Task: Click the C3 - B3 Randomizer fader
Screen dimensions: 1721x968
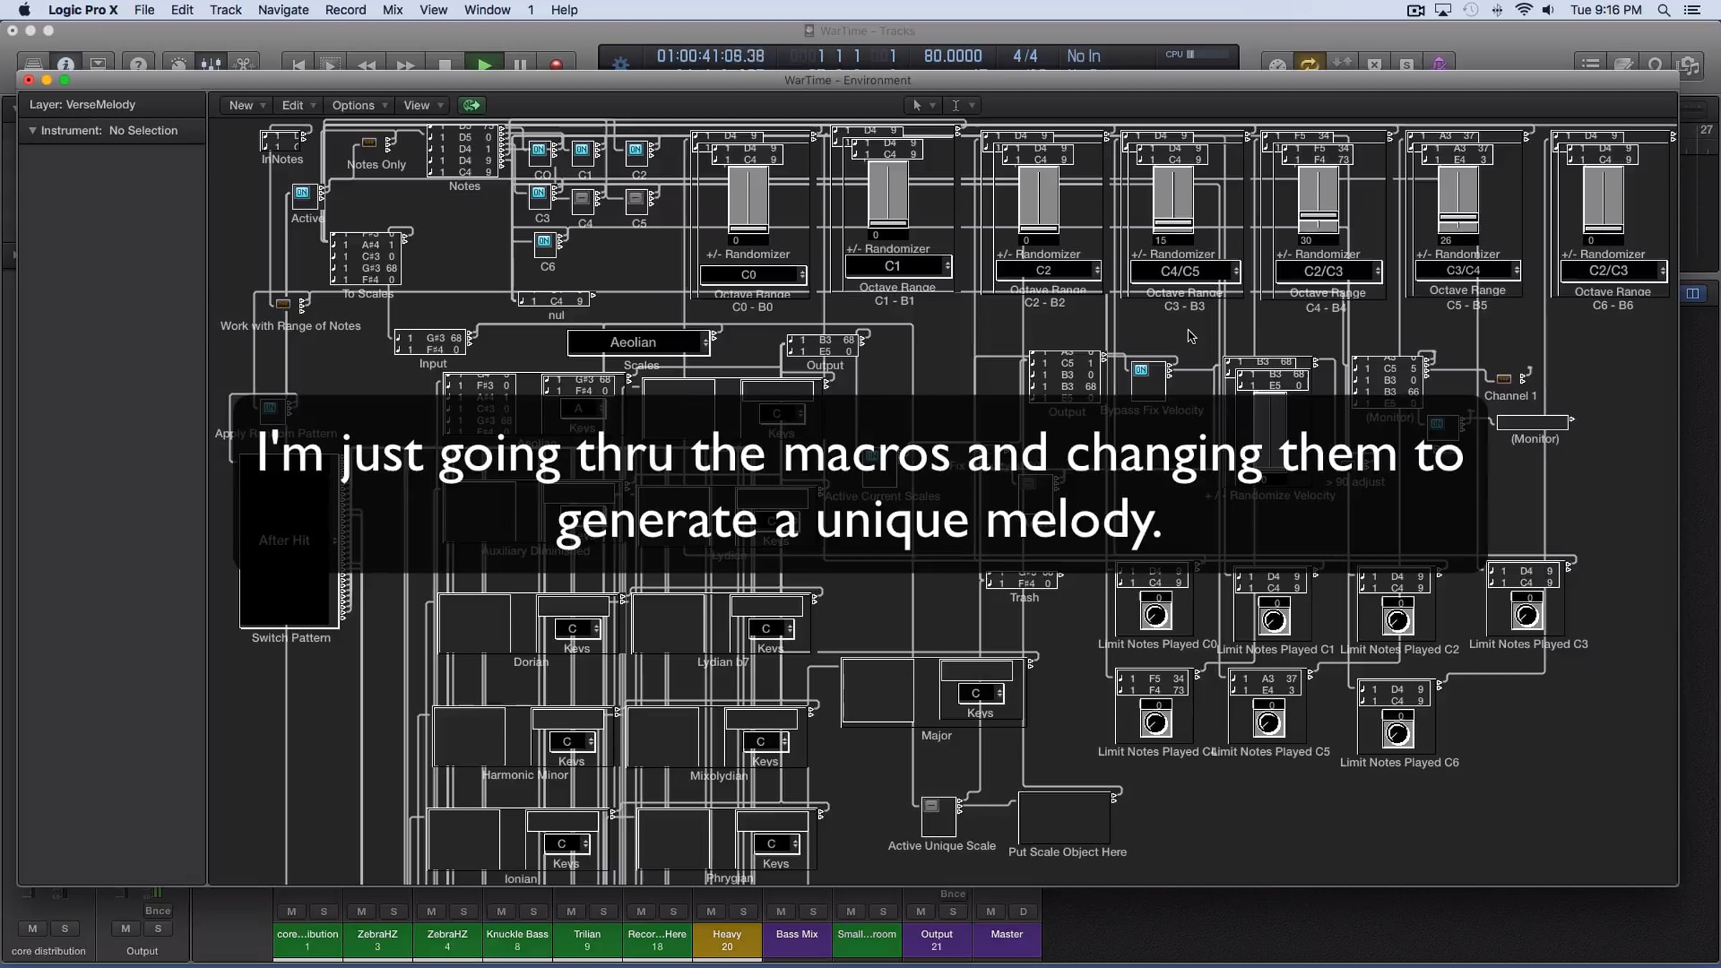Action: point(1173,199)
